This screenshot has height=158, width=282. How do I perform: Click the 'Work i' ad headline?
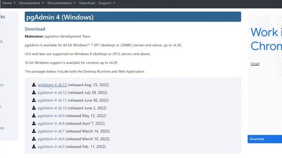click(x=266, y=32)
